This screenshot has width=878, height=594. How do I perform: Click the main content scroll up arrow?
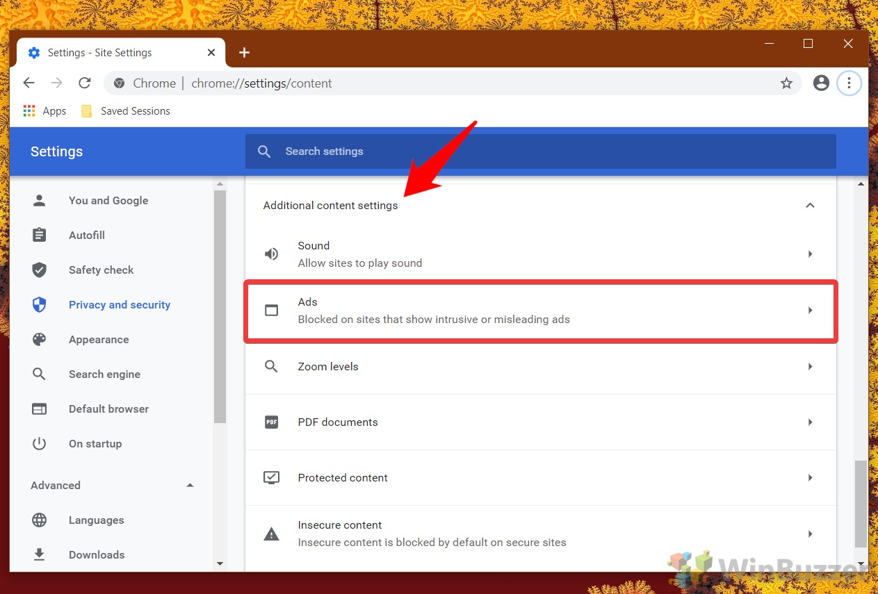coord(861,184)
